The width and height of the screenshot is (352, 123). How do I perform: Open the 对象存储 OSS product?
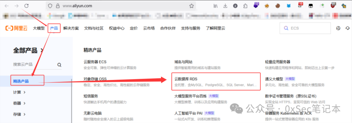click(95, 79)
